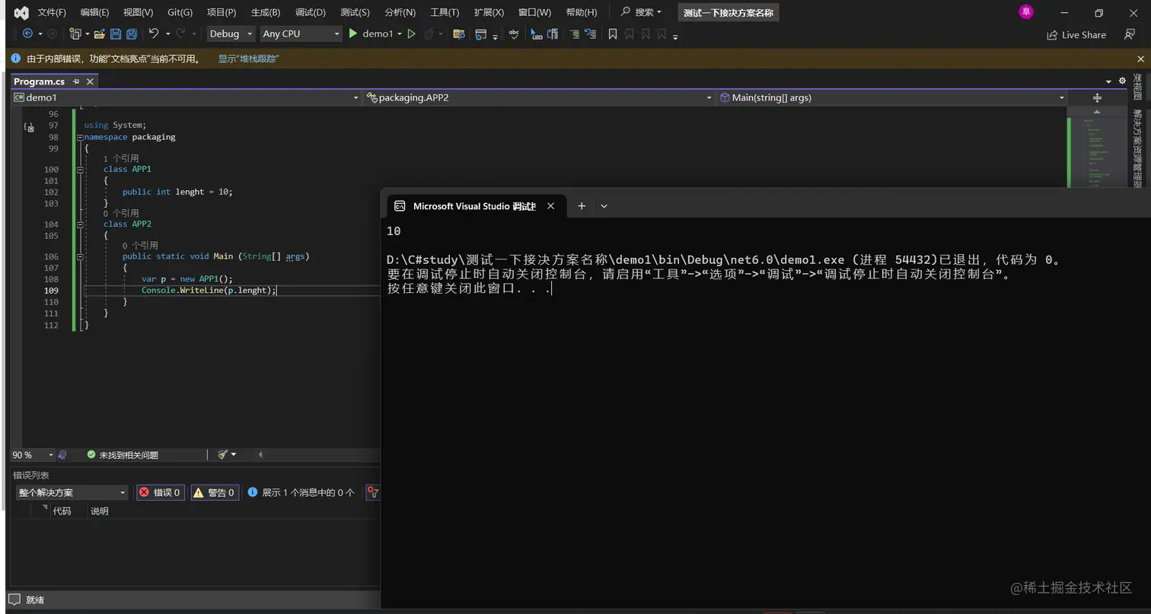Open the 生成(B) build menu

tap(266, 12)
